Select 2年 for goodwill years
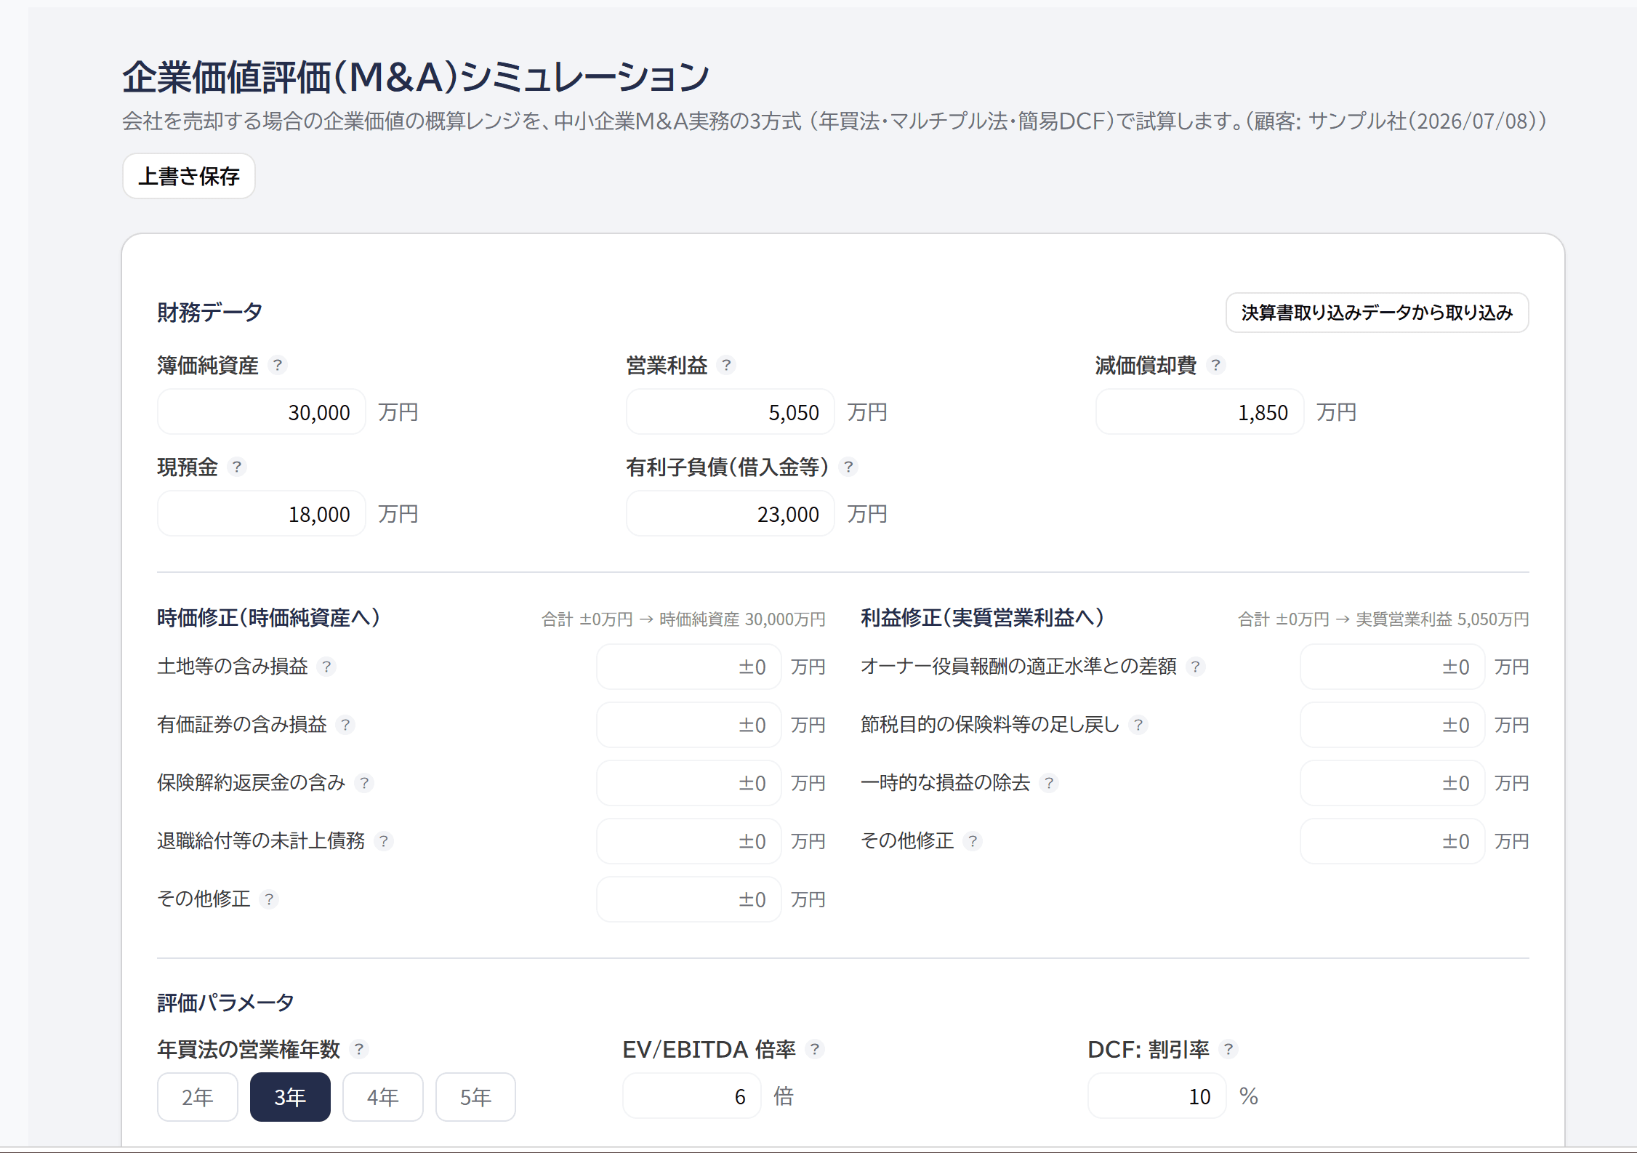The width and height of the screenshot is (1637, 1153). pos(198,1097)
